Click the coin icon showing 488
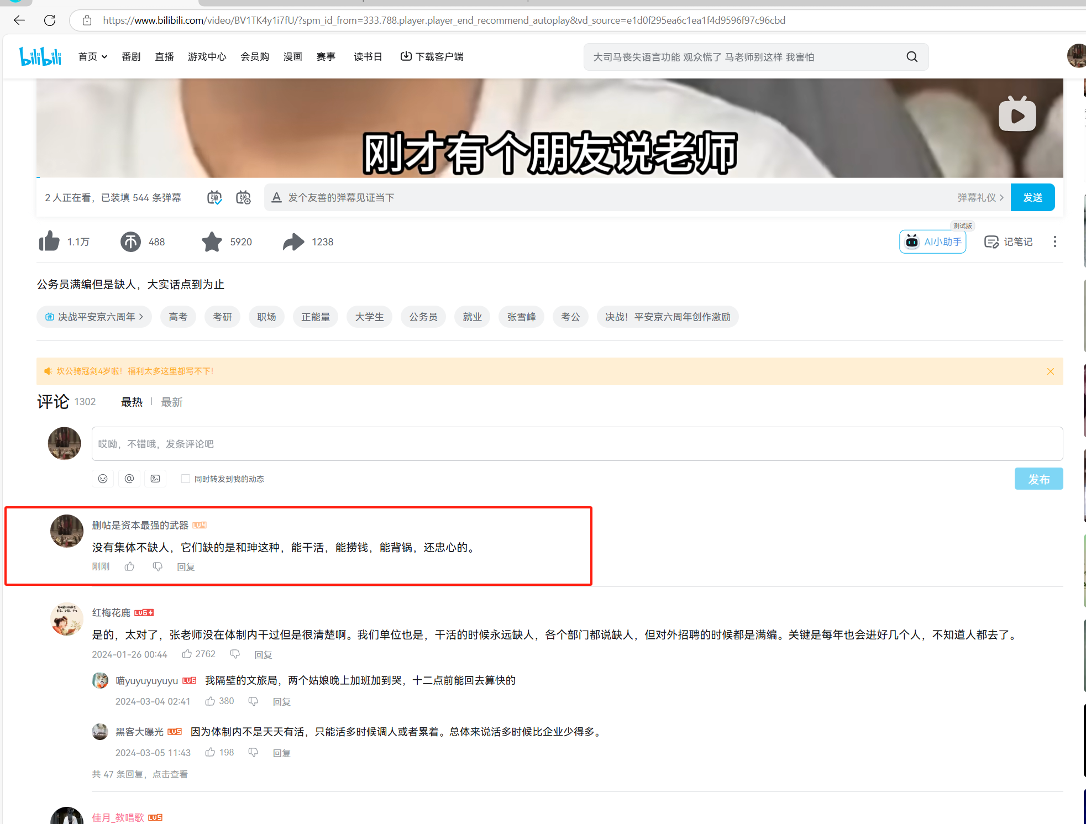 tap(130, 242)
